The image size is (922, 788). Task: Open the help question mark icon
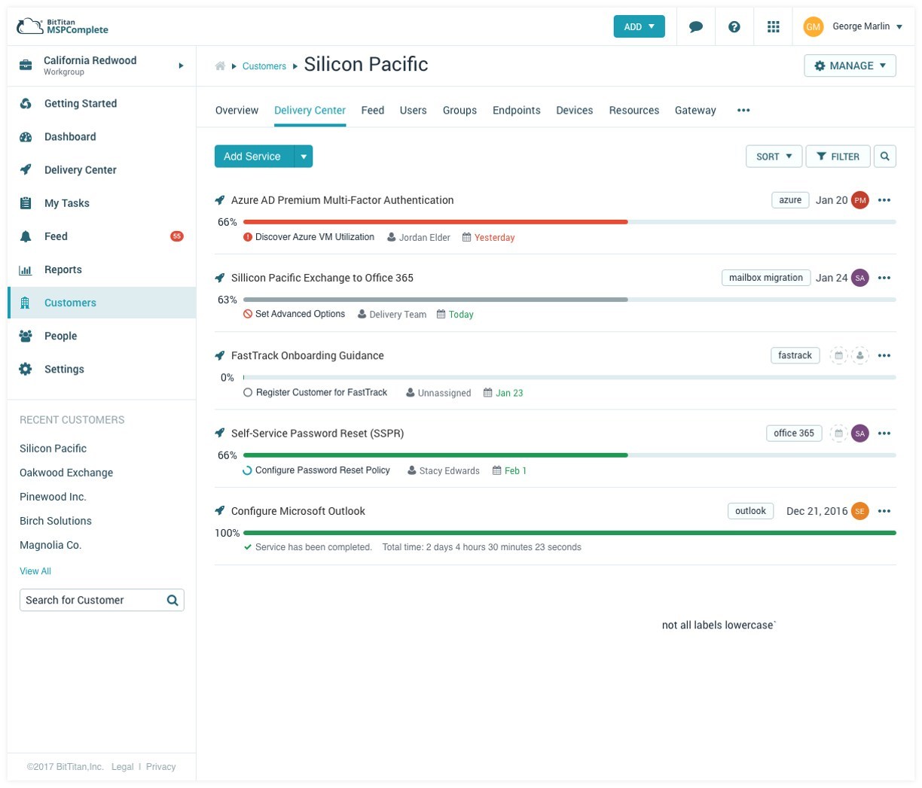pyautogui.click(x=734, y=26)
